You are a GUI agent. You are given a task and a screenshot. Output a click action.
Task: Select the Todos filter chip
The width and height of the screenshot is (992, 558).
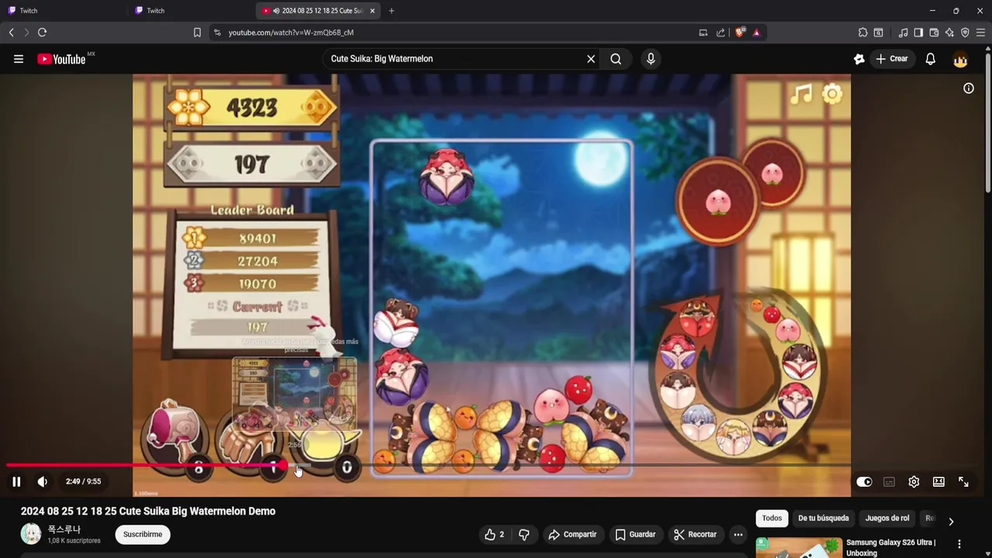(x=772, y=518)
